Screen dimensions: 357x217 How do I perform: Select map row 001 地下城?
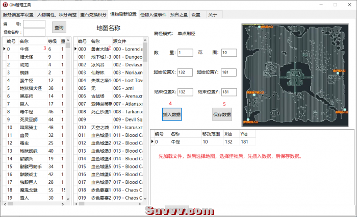pyautogui.click(x=108, y=57)
